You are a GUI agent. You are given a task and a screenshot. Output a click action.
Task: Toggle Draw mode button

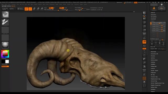tap(30, 9)
